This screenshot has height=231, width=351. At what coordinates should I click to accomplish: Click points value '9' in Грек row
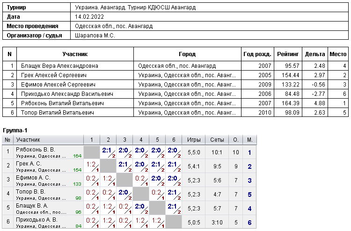click(236, 166)
